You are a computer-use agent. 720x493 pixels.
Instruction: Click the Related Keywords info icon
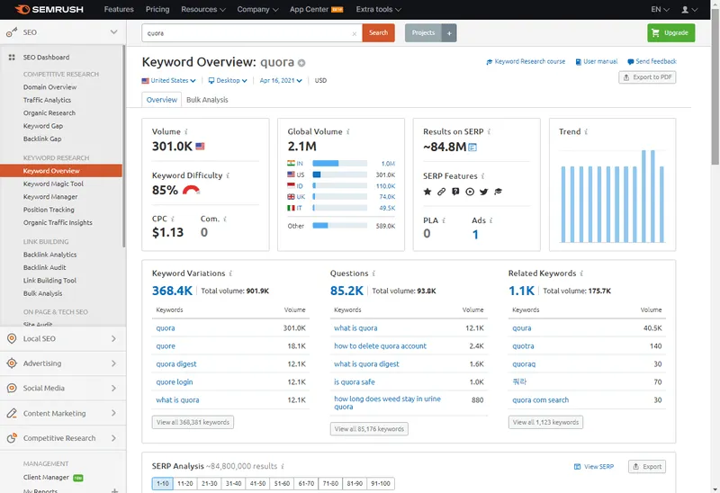click(581, 273)
